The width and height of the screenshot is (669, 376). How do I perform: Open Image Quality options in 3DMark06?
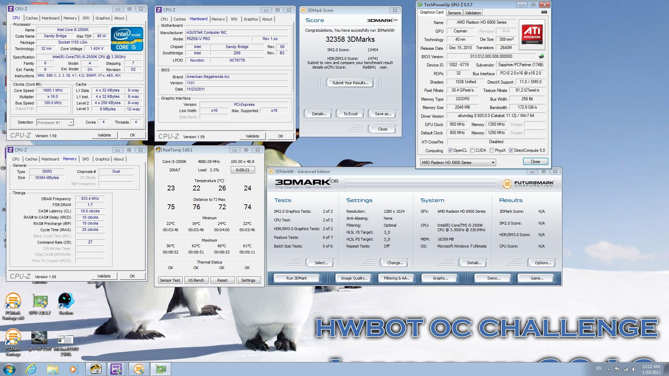tap(354, 278)
